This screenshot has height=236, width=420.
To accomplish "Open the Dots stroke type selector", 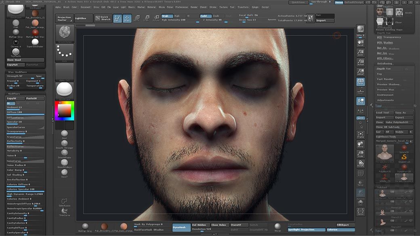I will click(65, 53).
